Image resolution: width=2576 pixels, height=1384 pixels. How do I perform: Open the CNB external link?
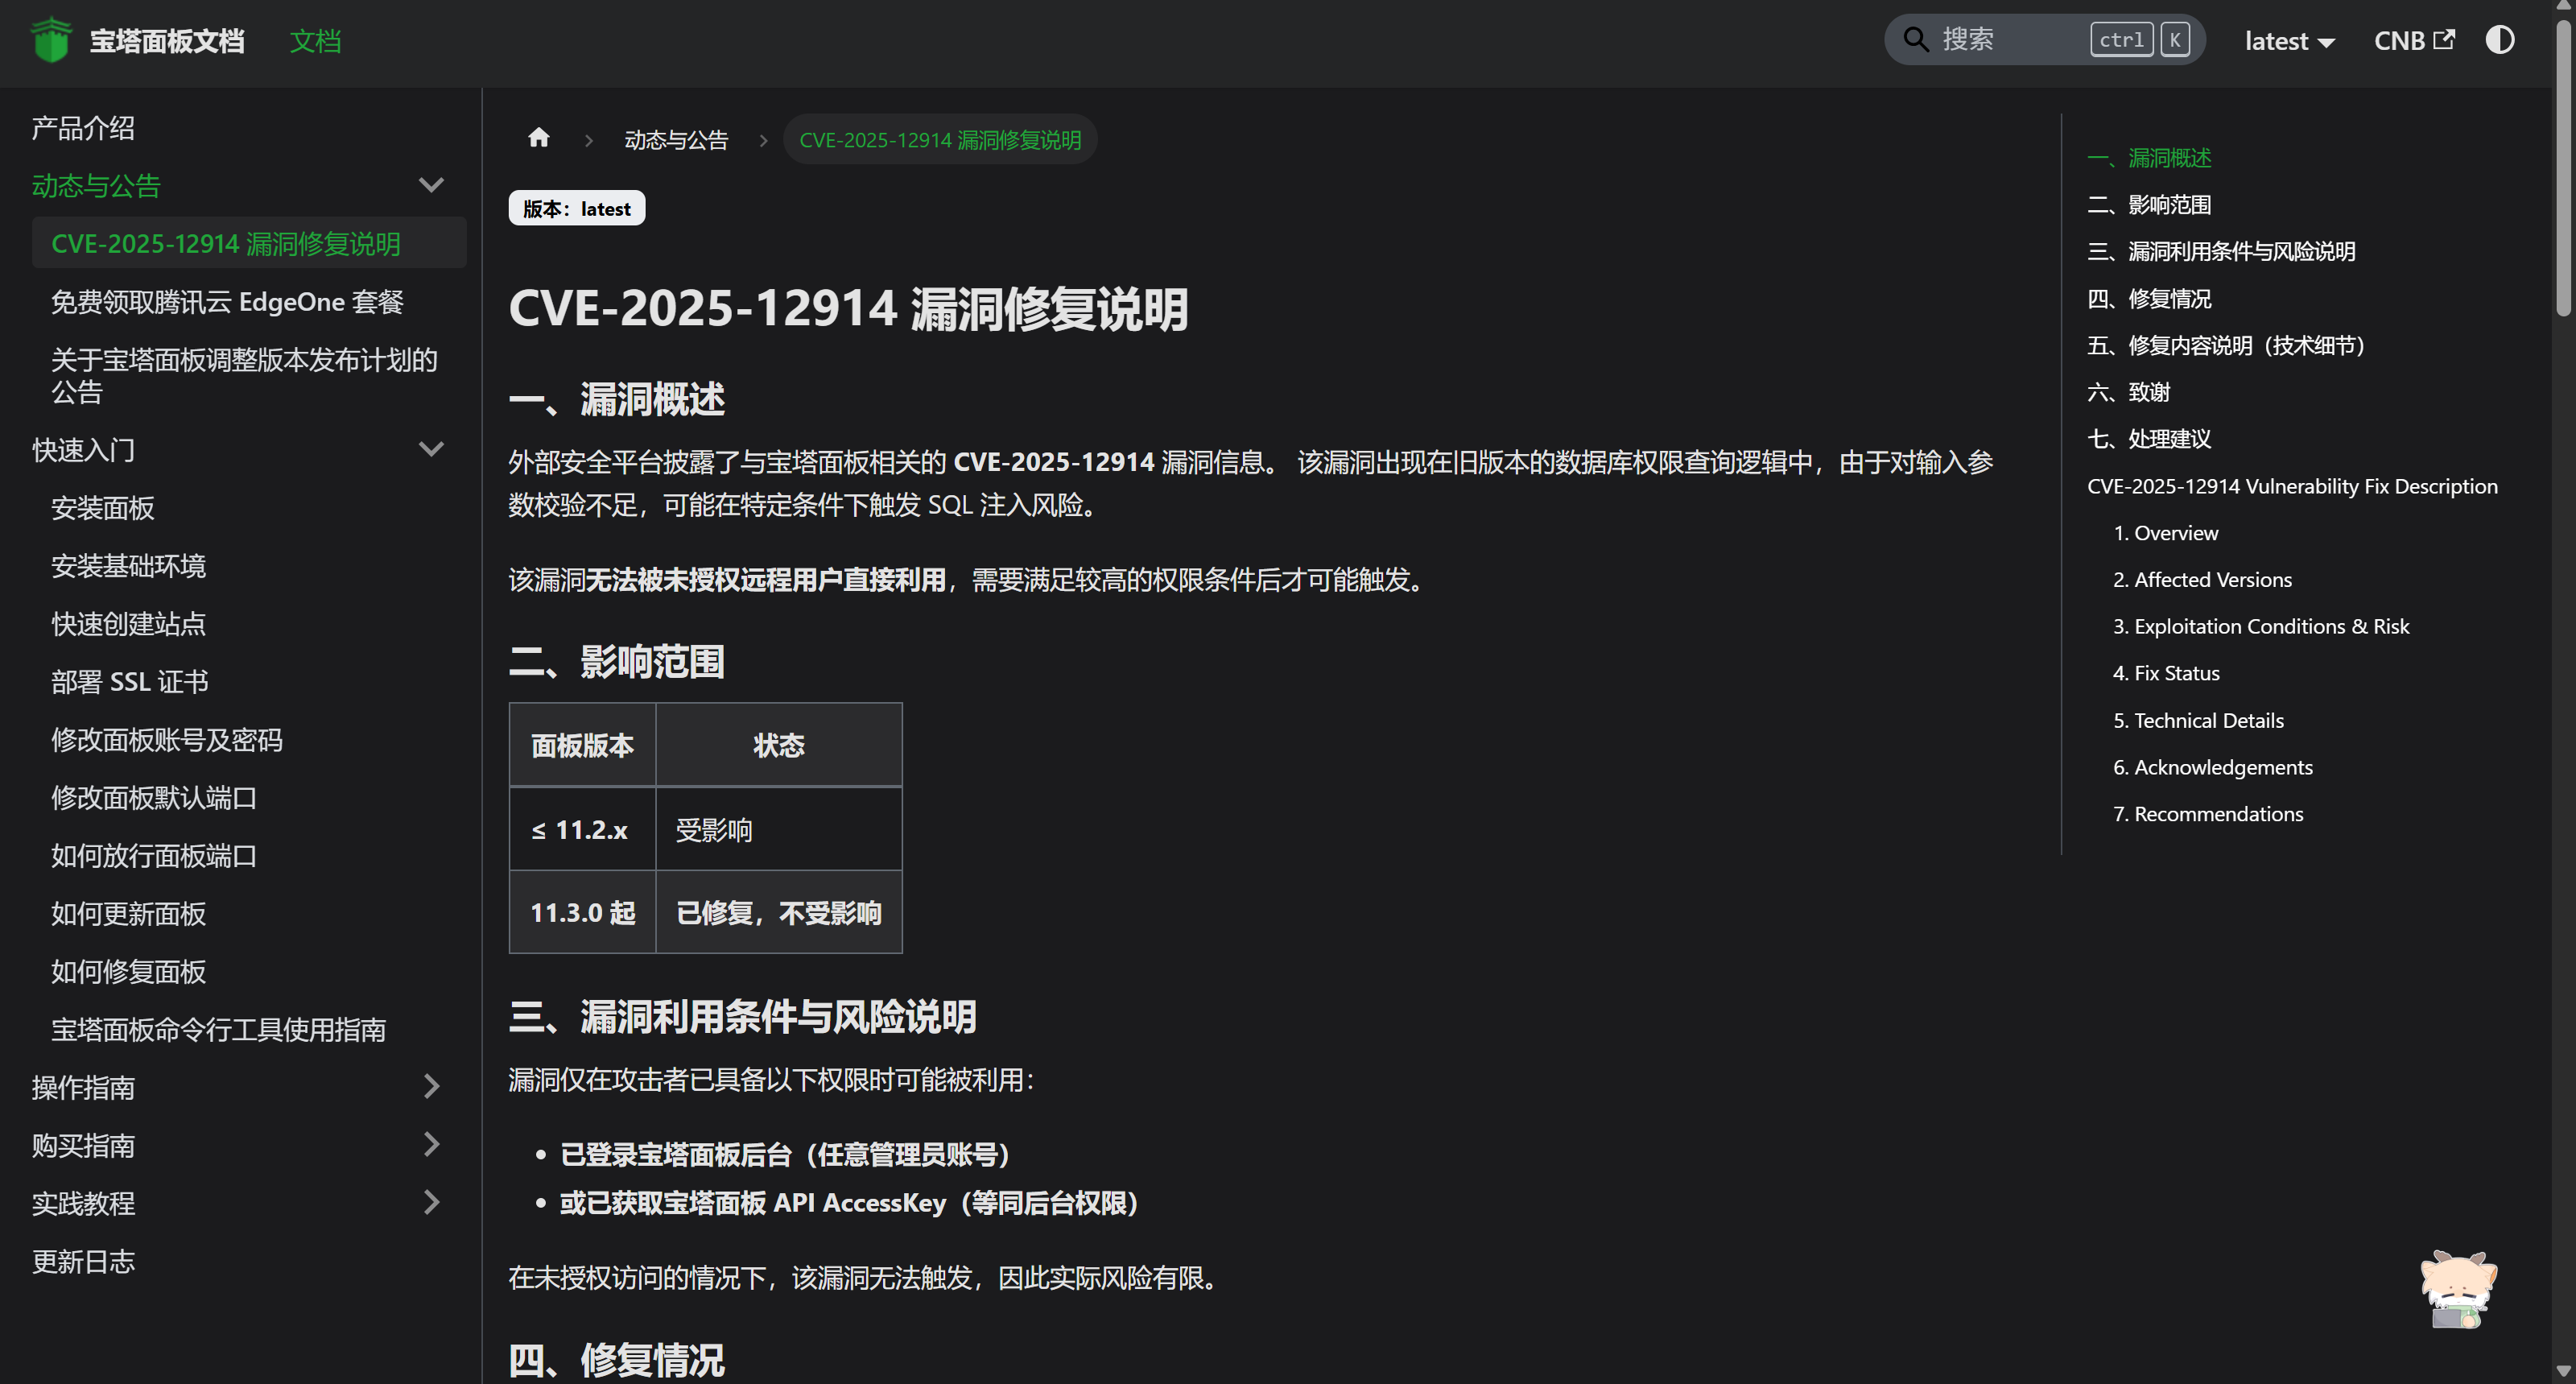pyautogui.click(x=2413, y=40)
